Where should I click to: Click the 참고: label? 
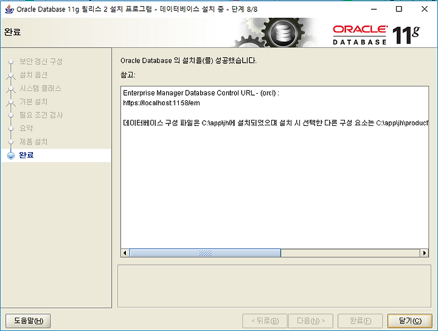tap(128, 75)
